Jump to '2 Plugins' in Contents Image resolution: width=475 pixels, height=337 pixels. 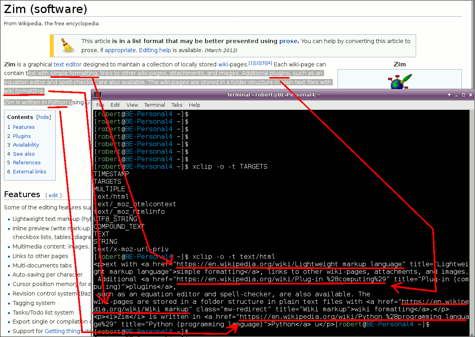[x=19, y=136]
